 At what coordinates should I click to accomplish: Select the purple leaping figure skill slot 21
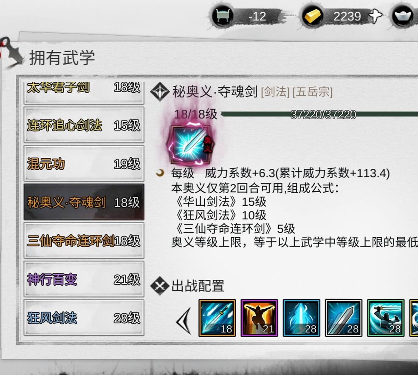(x=259, y=318)
